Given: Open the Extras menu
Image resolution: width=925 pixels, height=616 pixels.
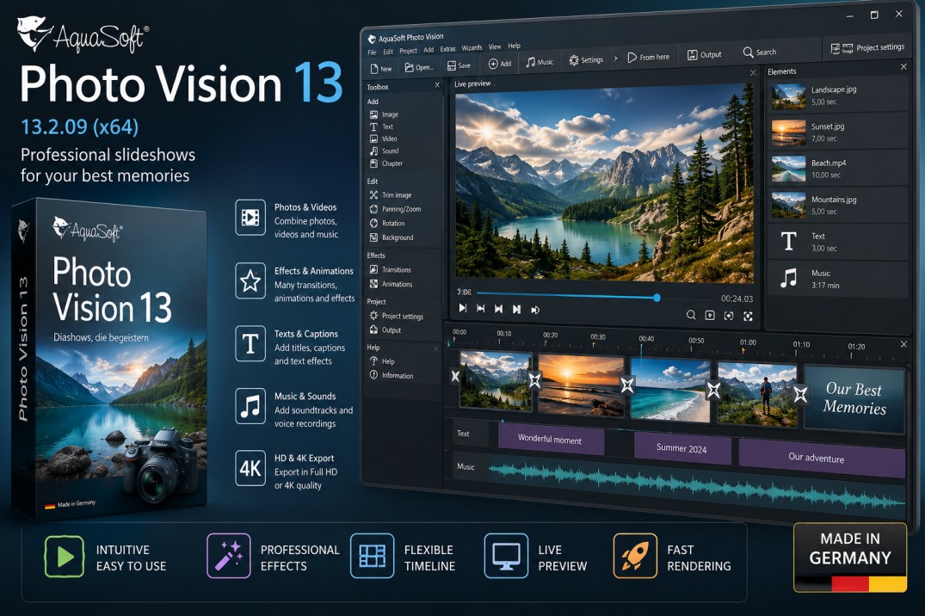Looking at the screenshot, I should tap(447, 49).
